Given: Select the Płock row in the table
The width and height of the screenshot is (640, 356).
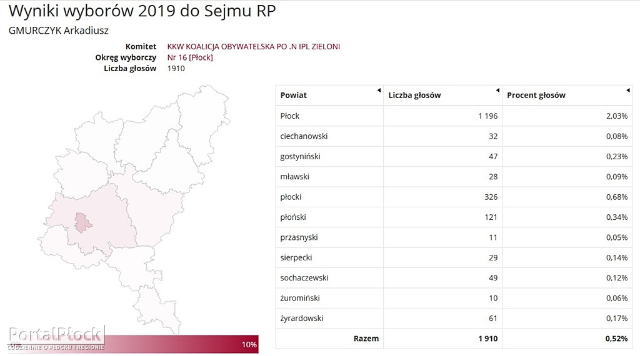Looking at the screenshot, I should (454, 116).
